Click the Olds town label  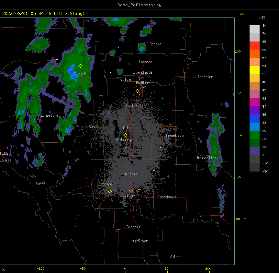pyautogui.click(x=126, y=128)
